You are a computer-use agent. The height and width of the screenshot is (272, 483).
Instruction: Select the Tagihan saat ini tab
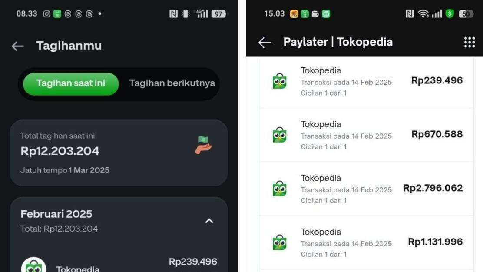coord(71,84)
